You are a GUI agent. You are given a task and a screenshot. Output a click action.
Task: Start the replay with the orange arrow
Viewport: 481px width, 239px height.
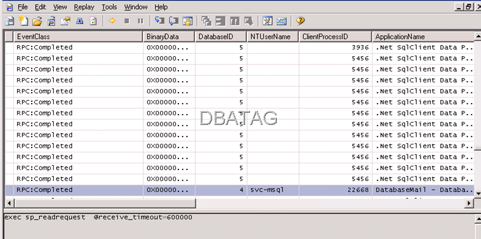click(x=112, y=21)
